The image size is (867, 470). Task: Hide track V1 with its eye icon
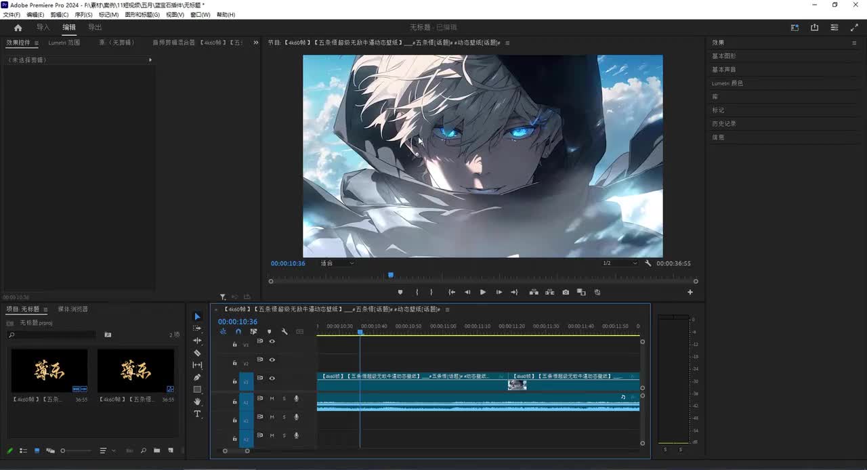point(272,379)
